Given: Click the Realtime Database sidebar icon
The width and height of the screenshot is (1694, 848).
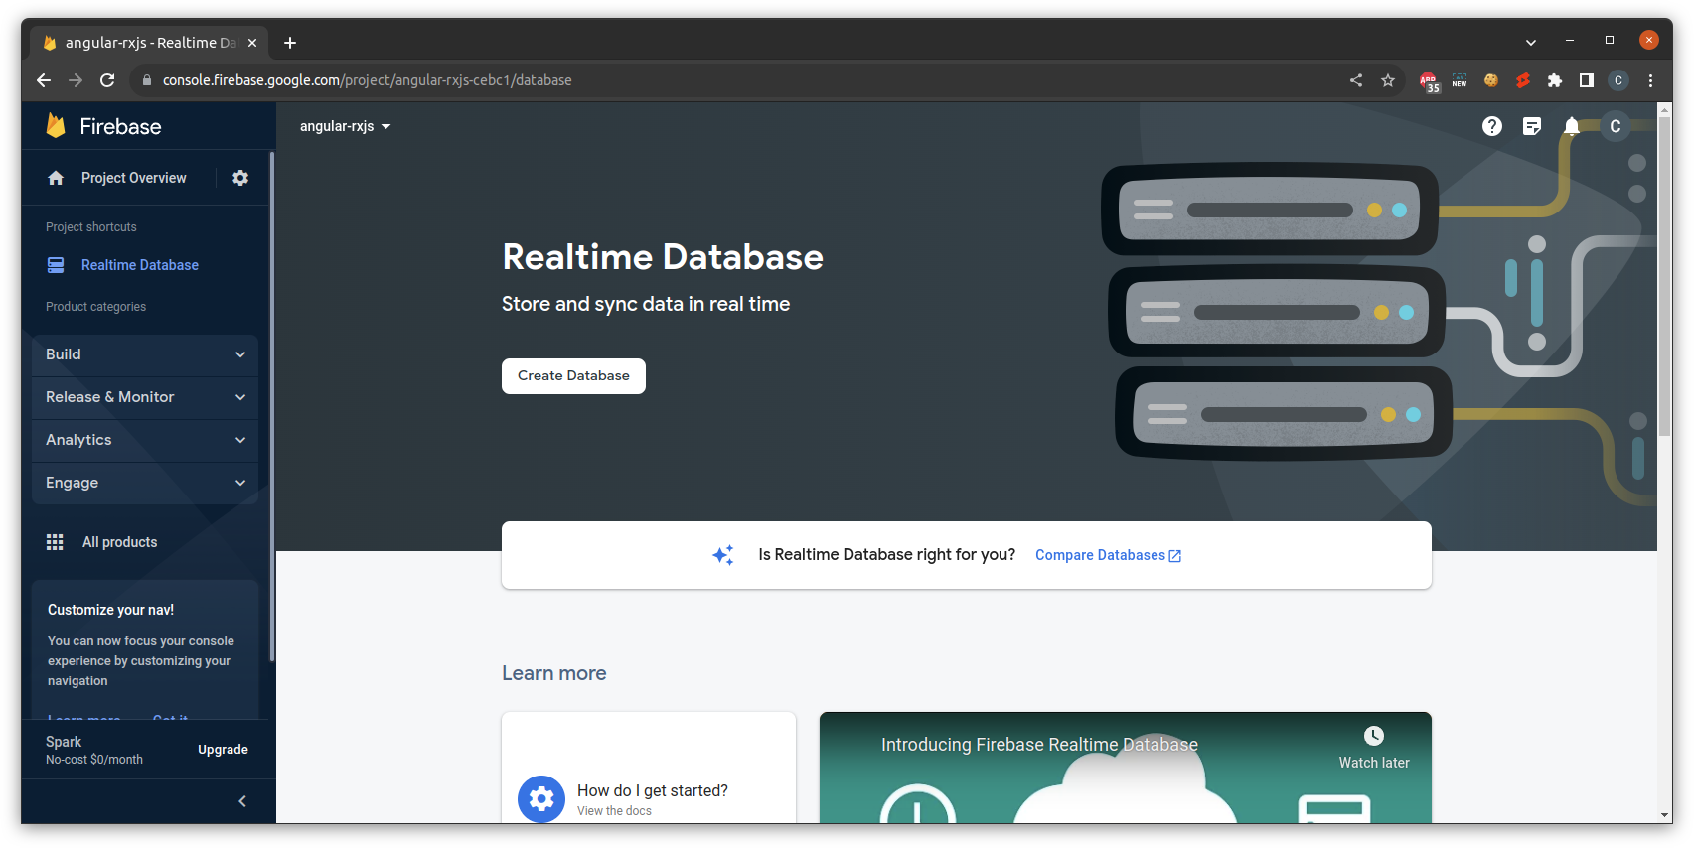Looking at the screenshot, I should point(56,265).
